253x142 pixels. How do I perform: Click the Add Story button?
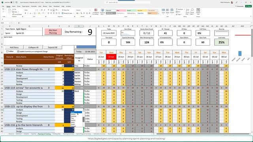click(14, 47)
